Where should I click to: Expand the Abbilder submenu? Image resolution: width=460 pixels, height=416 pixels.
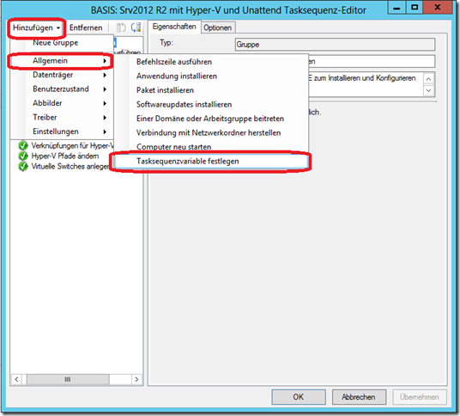pyautogui.click(x=62, y=103)
